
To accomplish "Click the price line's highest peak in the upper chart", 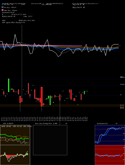I will pos(15,34).
